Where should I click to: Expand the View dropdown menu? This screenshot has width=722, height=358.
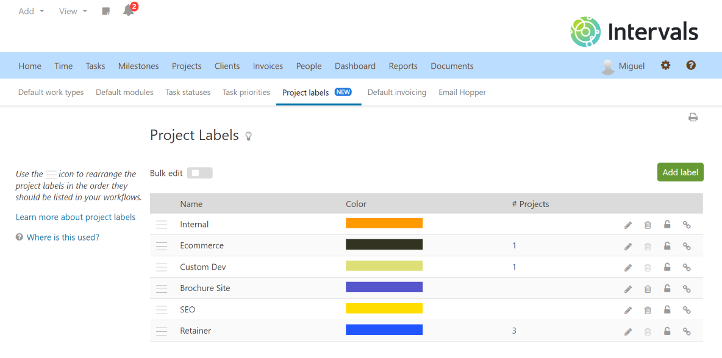[x=73, y=12]
